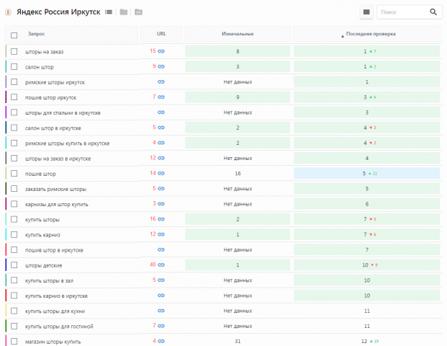Open URL link icon for 'шторы детские'

tap(161, 265)
